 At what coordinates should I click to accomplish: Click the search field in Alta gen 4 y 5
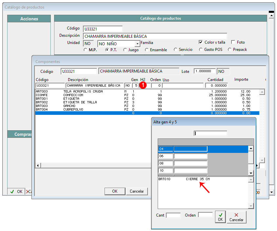tap(210, 133)
